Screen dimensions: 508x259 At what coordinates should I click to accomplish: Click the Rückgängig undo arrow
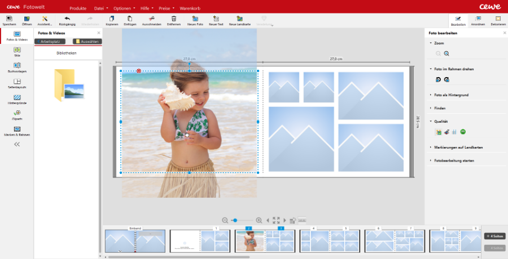pyautogui.click(x=67, y=20)
